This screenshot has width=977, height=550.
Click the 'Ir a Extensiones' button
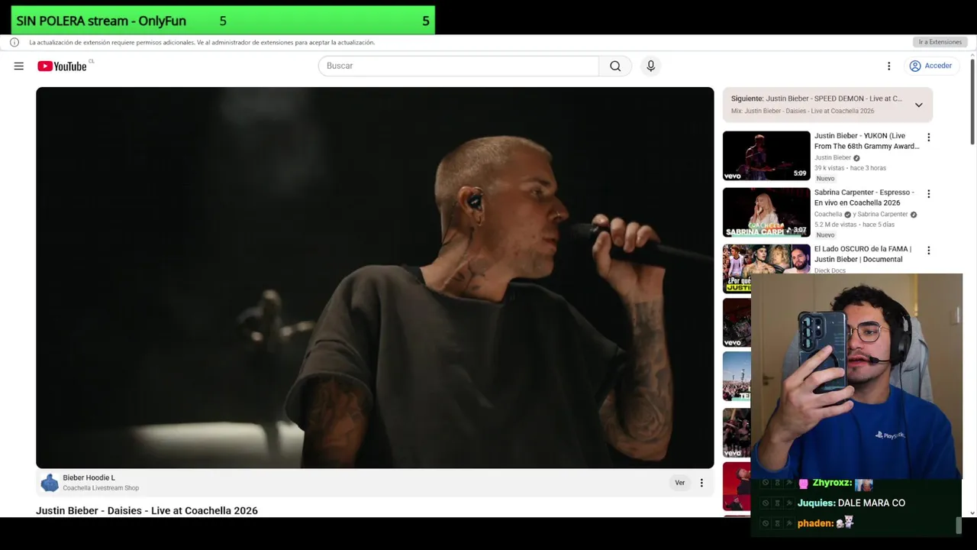pos(940,42)
